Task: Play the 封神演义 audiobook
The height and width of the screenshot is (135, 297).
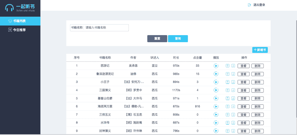Action: [x=216, y=131]
